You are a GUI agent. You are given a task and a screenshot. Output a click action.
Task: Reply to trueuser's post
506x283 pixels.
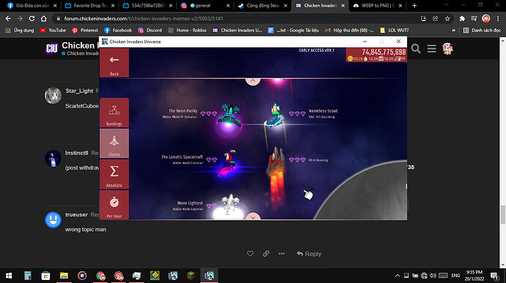tap(309, 254)
